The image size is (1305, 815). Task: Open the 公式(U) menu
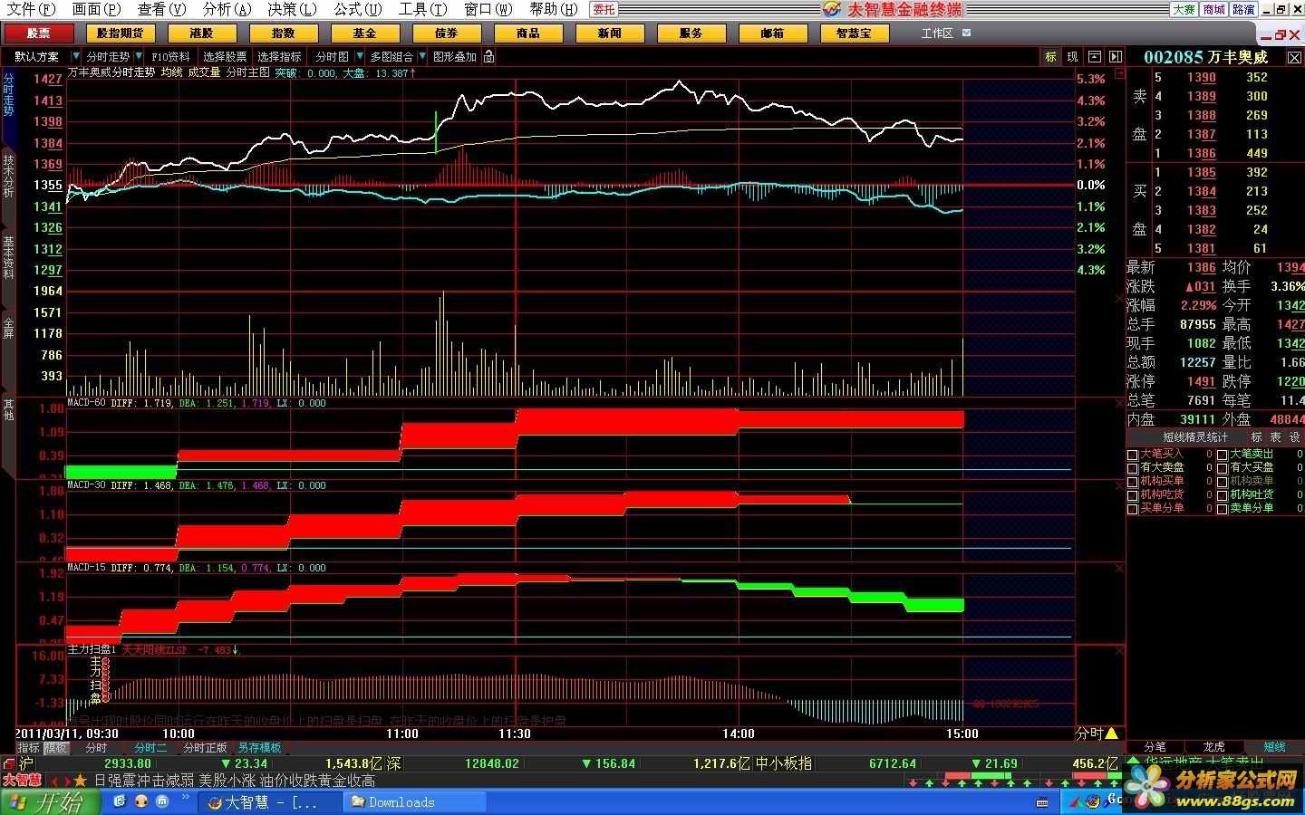coord(357,9)
